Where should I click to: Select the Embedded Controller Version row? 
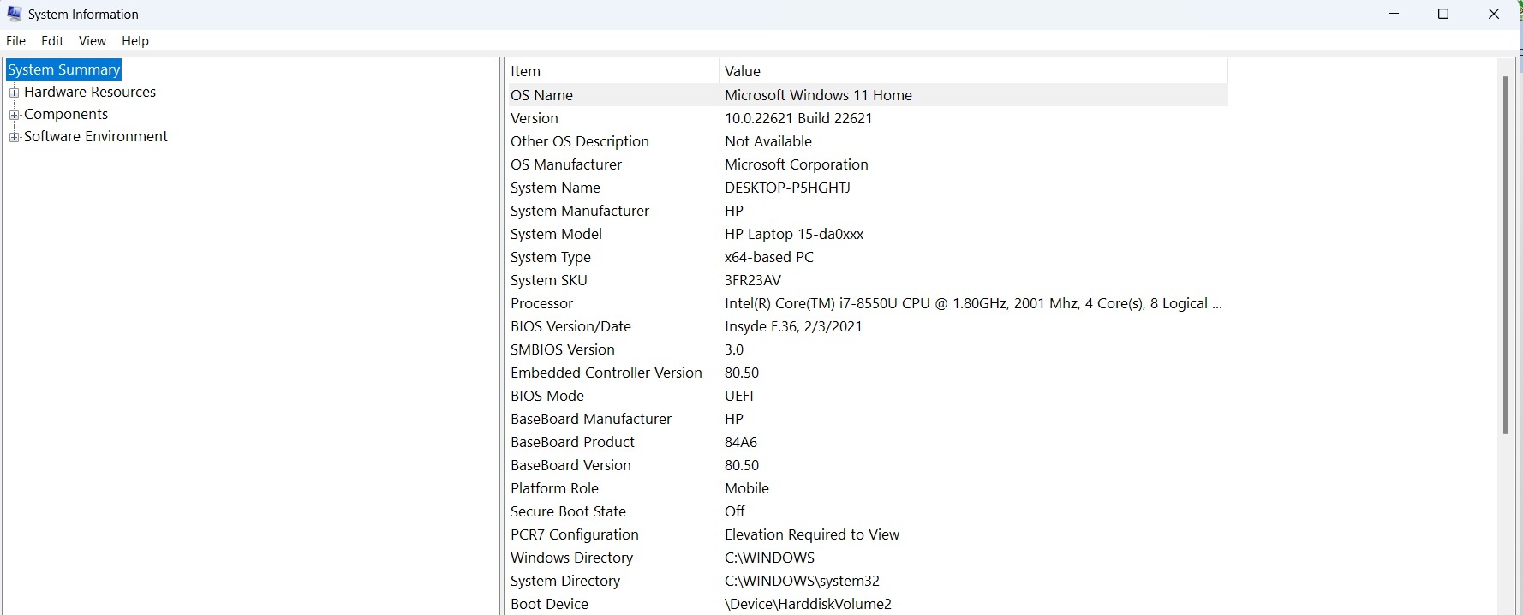pyautogui.click(x=866, y=373)
